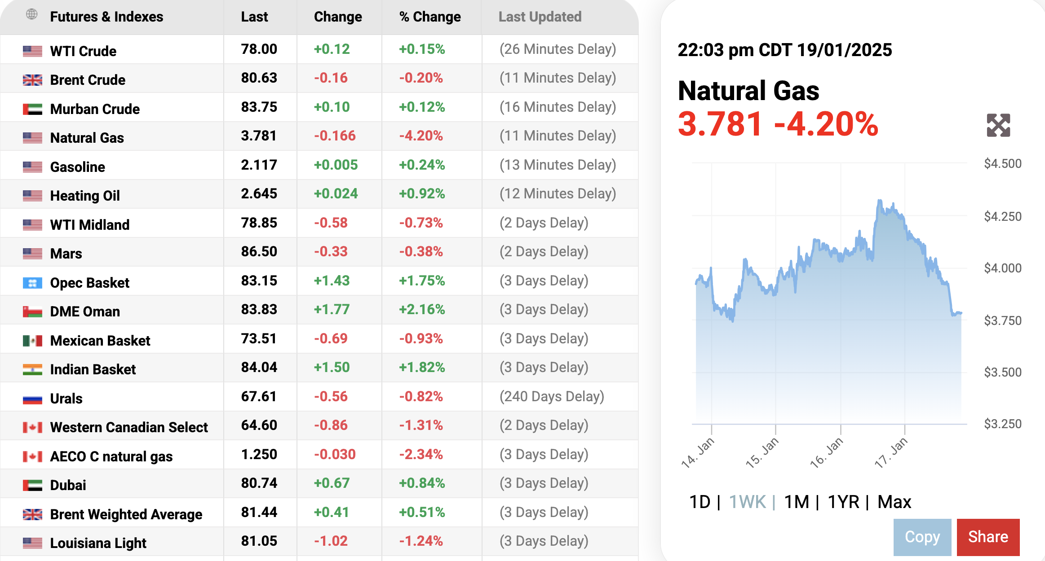The height and width of the screenshot is (561, 1045).
Task: Show the 1YR chart range
Action: tap(843, 502)
